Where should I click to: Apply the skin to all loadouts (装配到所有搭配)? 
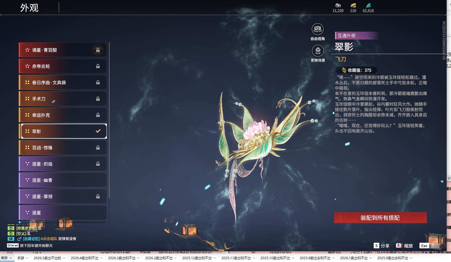tap(380, 218)
